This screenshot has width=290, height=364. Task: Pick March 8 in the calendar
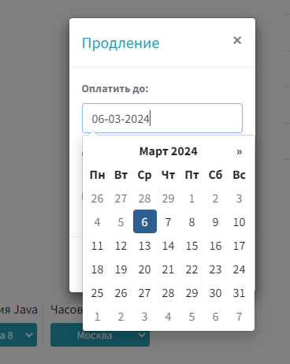(191, 222)
